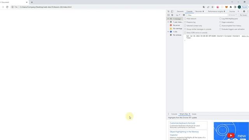
Task: Open the All levels dropdown
Action: 233,15
